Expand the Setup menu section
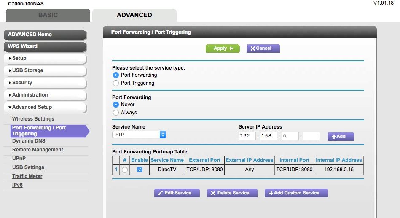The height and width of the screenshot is (218, 400). (x=45, y=58)
